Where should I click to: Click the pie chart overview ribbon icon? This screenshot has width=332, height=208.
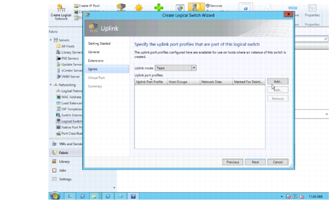click(x=180, y=8)
